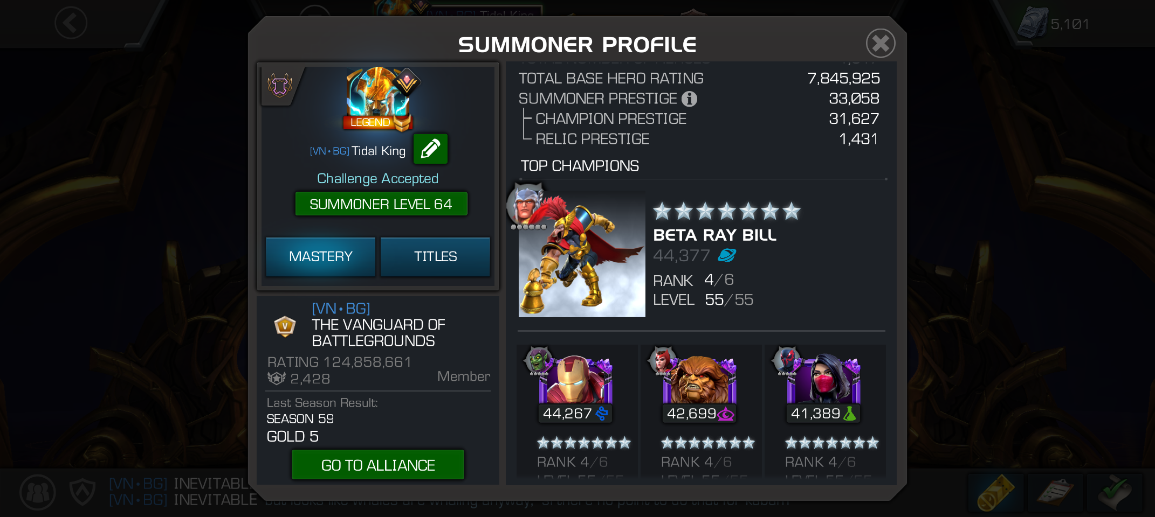The image size is (1155, 517).
Task: Open the Summoner Prestige info icon
Action: 689,99
